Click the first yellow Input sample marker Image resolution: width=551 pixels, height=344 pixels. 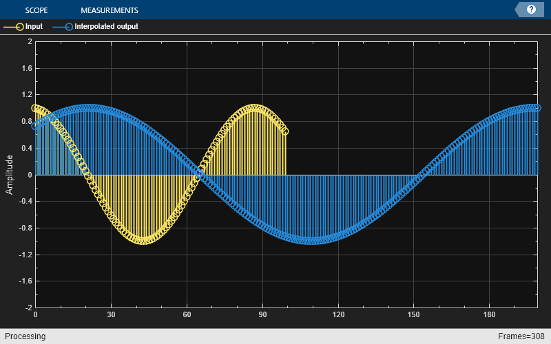point(35,108)
